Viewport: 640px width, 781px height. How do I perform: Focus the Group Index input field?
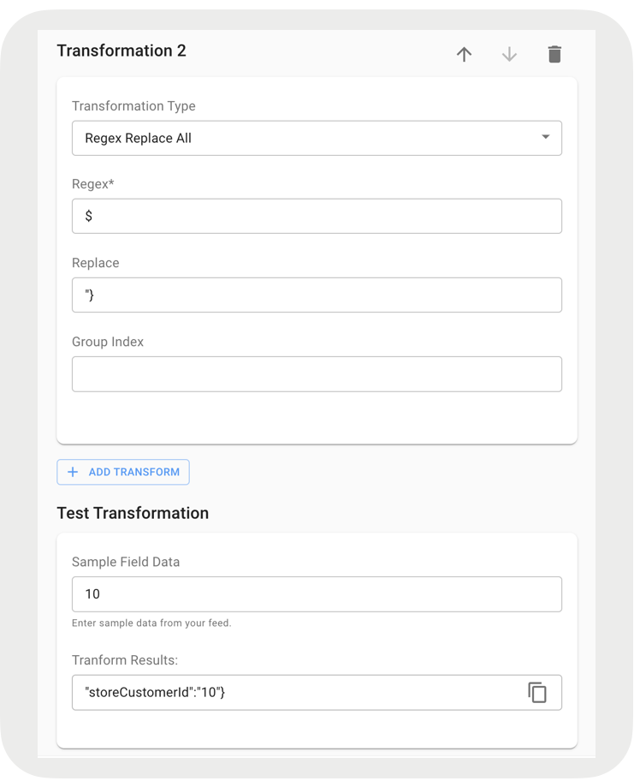(x=317, y=374)
